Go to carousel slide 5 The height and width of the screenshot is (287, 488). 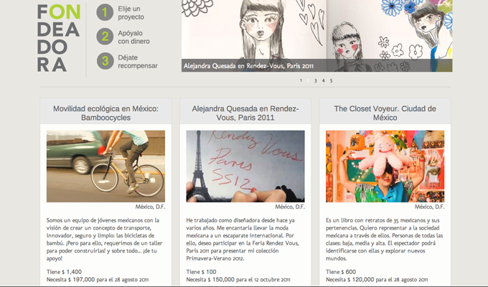click(331, 80)
